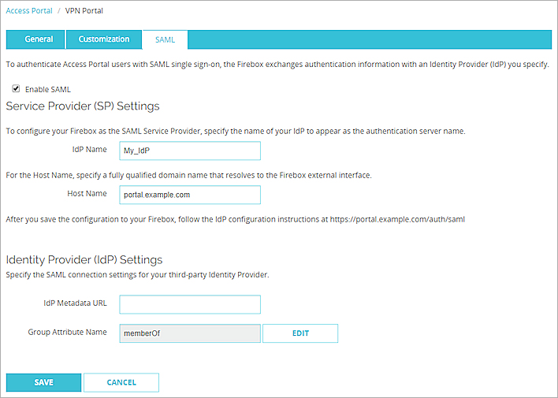Open the Customization tab
Viewport: 558px width, 398px height.
pyautogui.click(x=104, y=39)
